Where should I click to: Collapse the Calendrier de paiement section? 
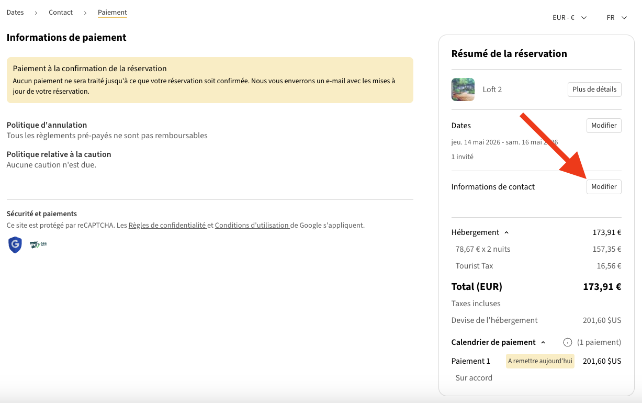(543, 342)
